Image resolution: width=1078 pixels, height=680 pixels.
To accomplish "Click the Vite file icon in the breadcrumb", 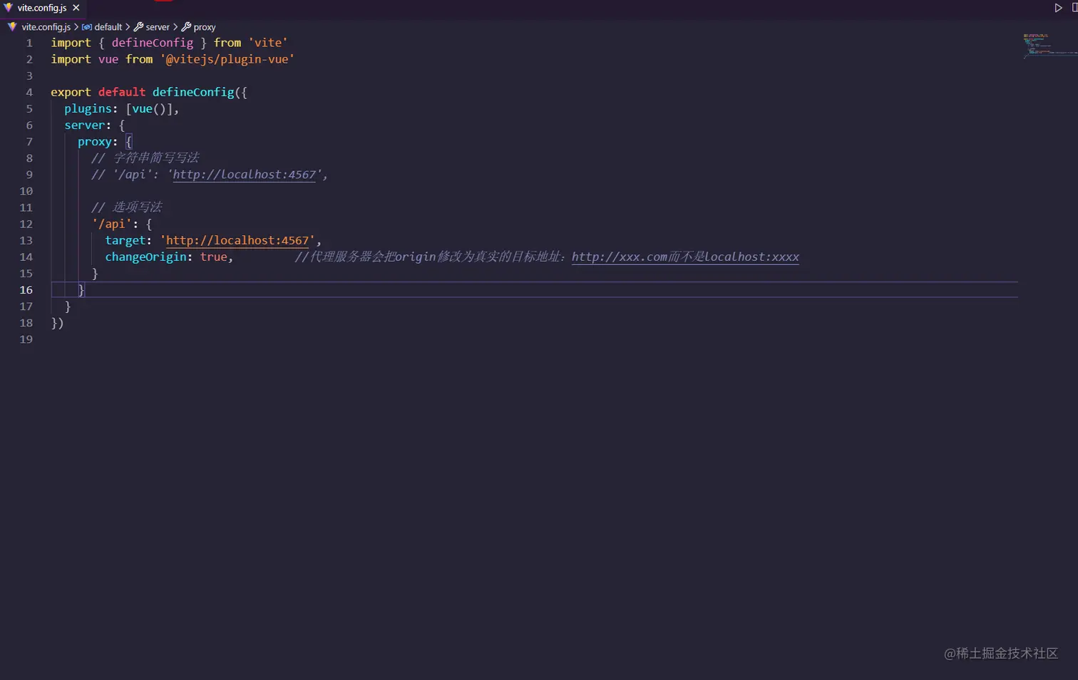I will click(x=12, y=27).
